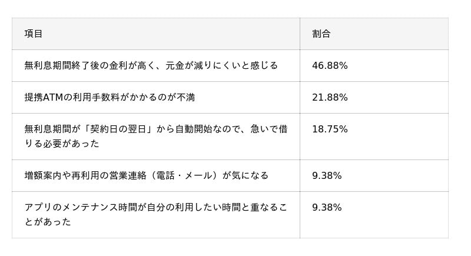Click the 9.38% value in 増額案内 row

(x=327, y=175)
